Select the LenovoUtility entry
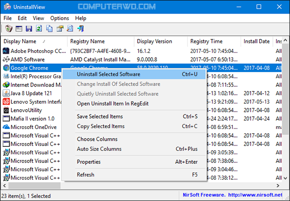Viewport: 290px width, 201px height. click(26, 110)
